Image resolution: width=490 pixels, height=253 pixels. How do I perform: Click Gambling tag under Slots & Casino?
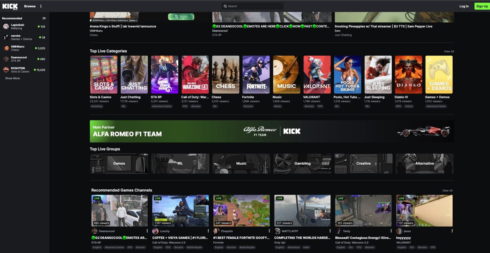pyautogui.click(x=97, y=106)
